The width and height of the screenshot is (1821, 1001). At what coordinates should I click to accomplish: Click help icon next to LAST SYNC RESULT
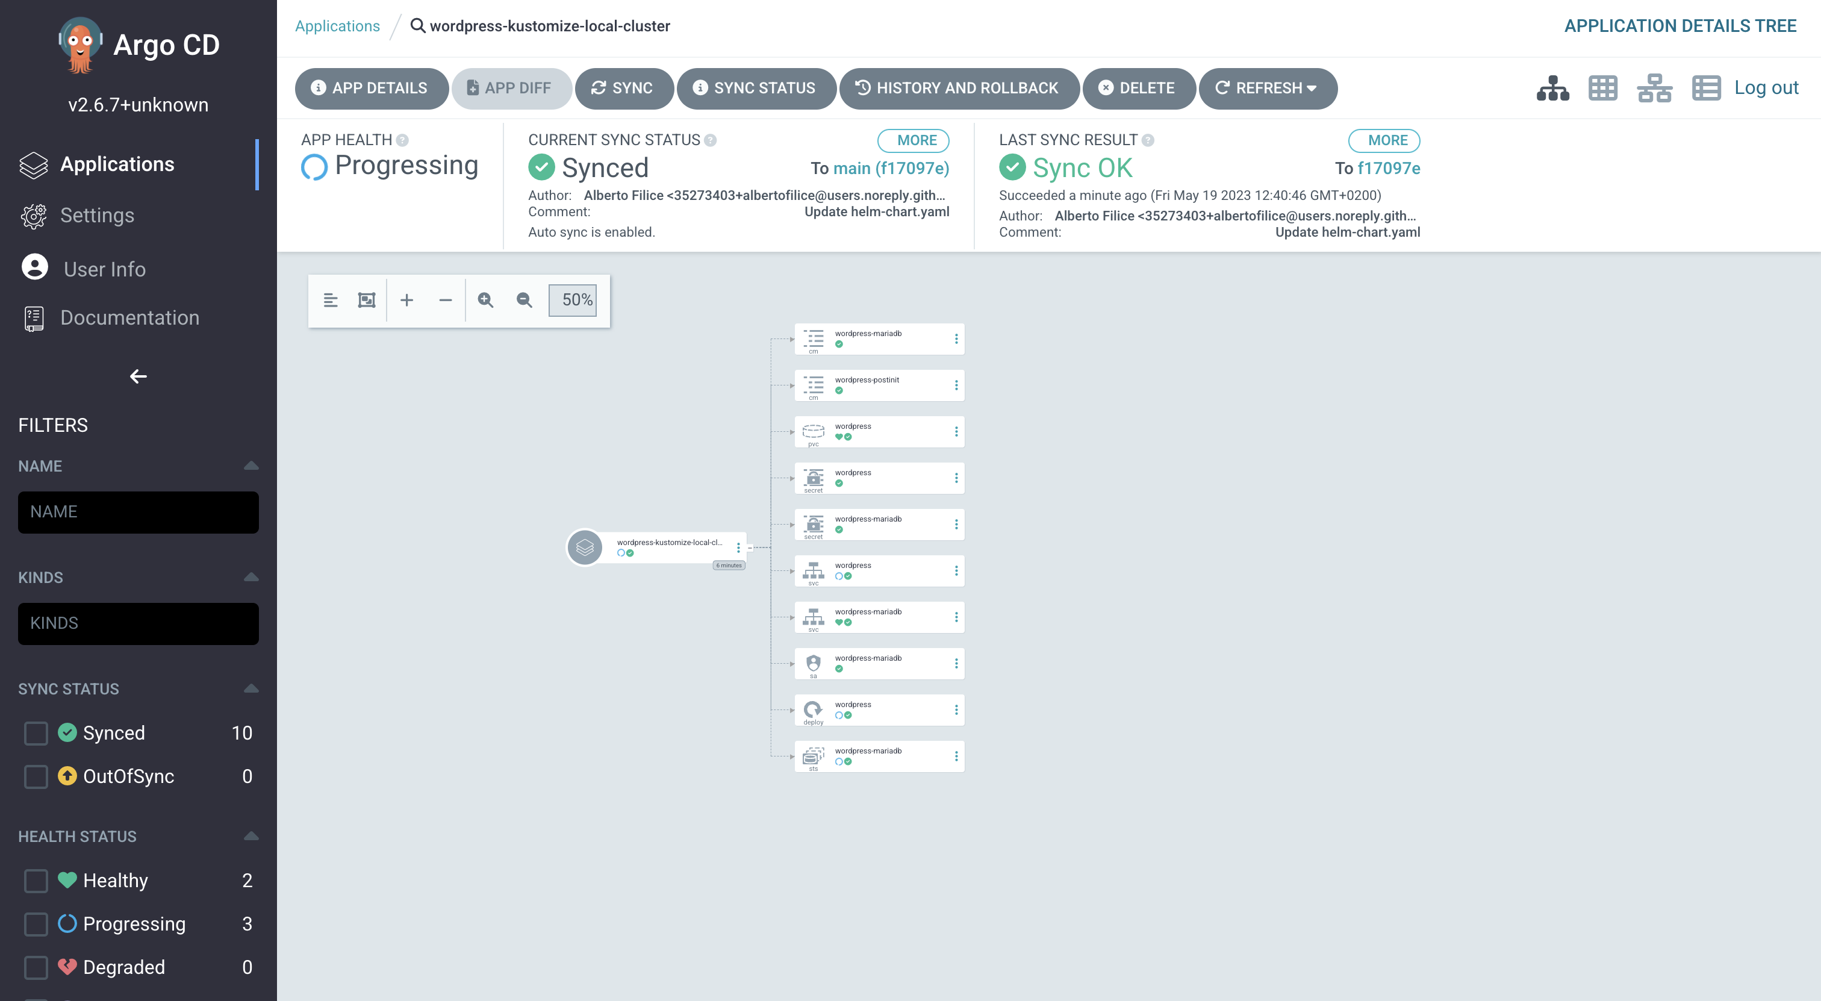(x=1148, y=140)
